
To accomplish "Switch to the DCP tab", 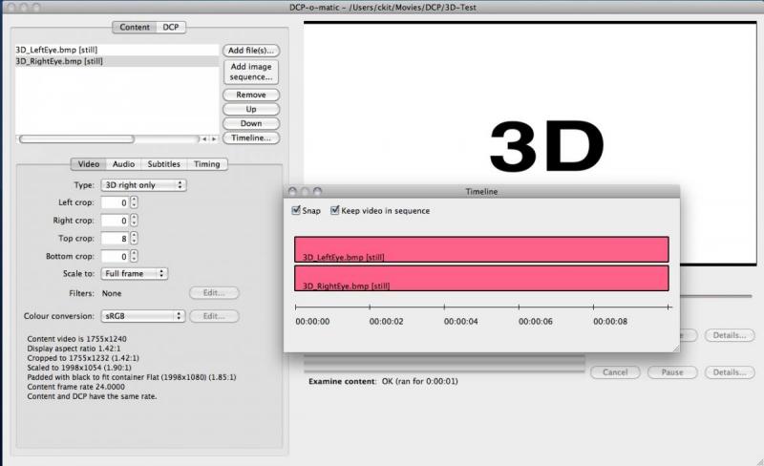I will click(173, 27).
